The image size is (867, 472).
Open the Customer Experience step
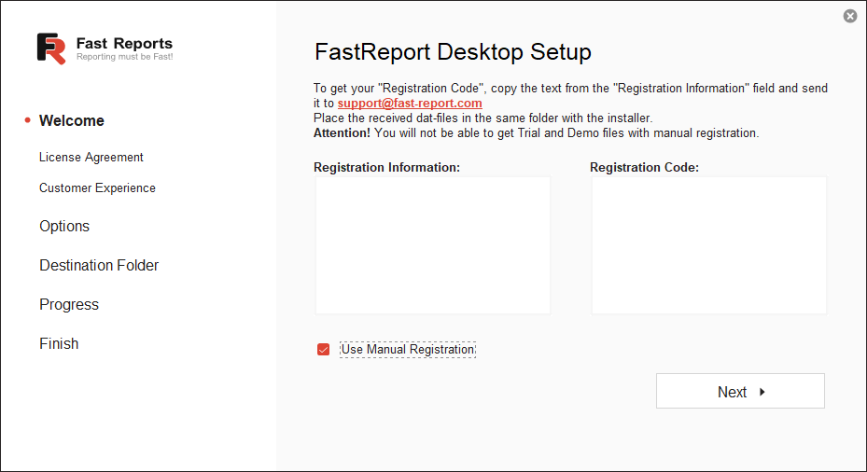[97, 188]
